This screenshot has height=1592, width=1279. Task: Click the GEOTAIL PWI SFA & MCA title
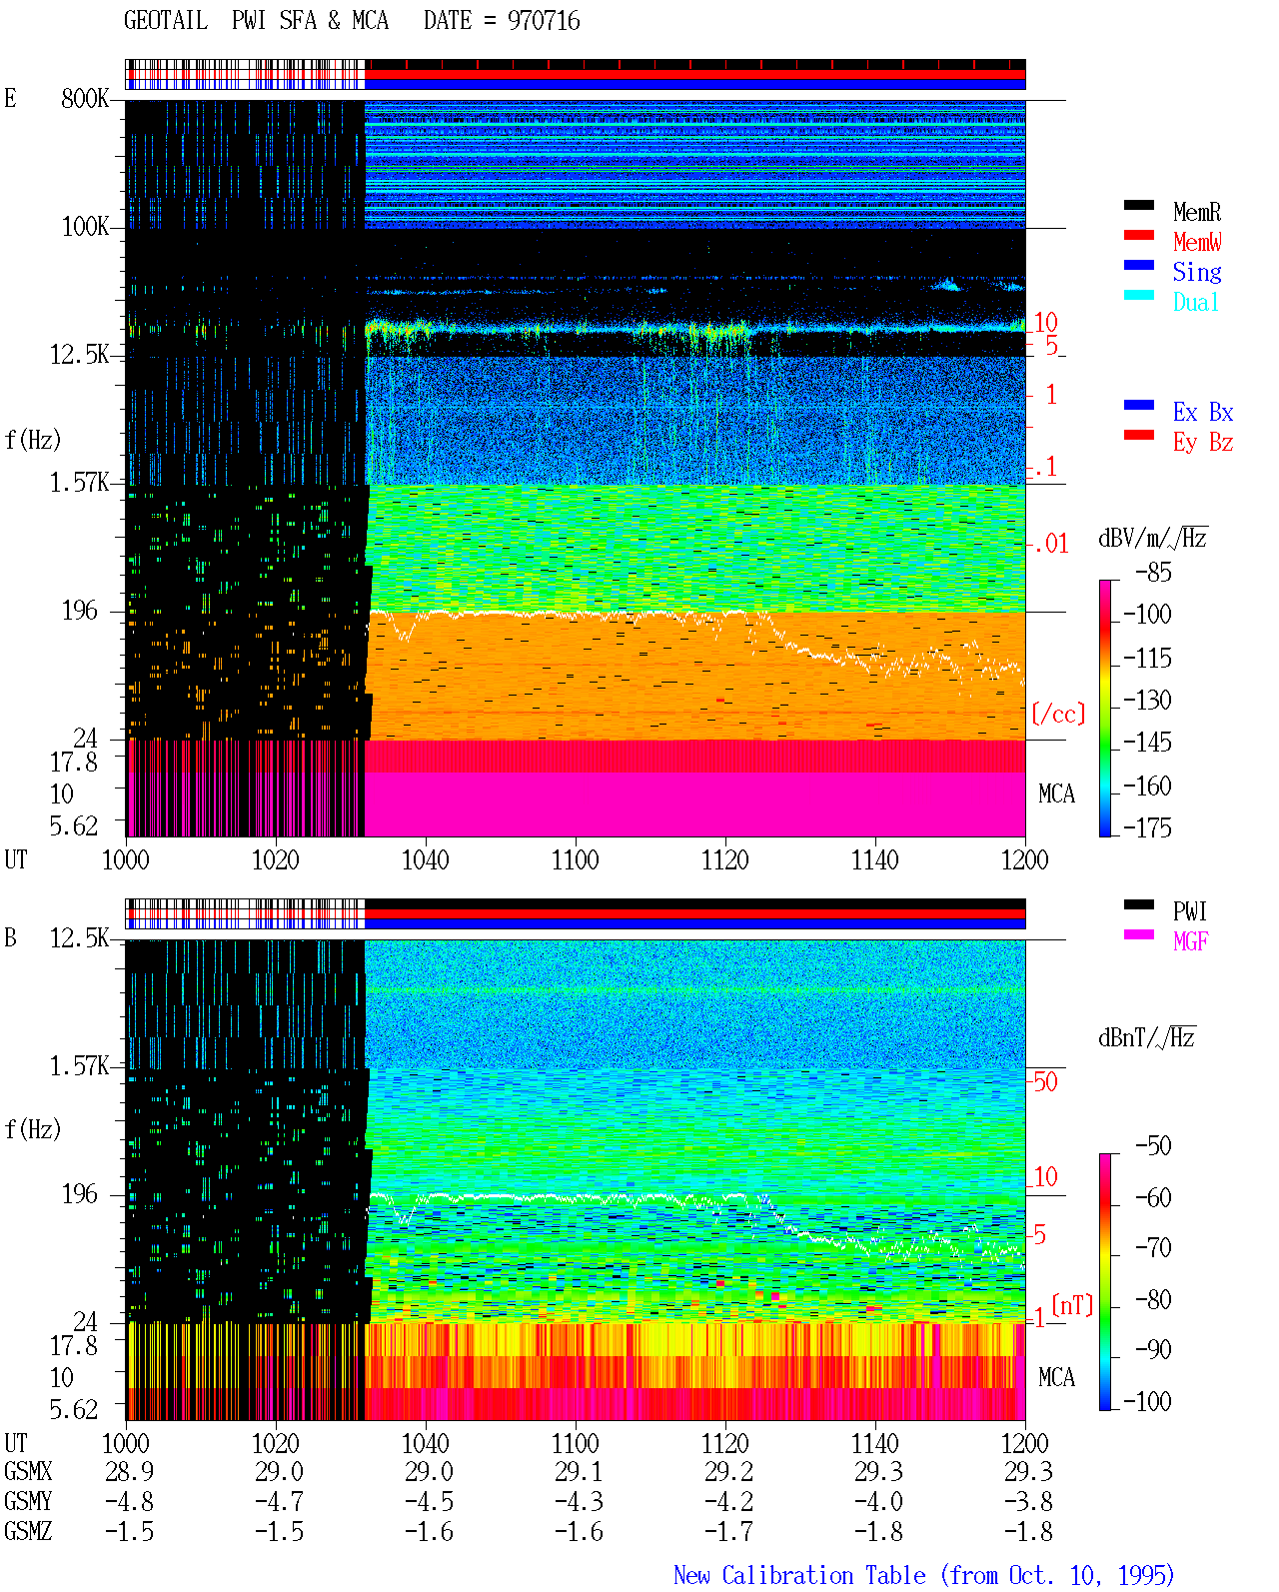click(x=256, y=21)
